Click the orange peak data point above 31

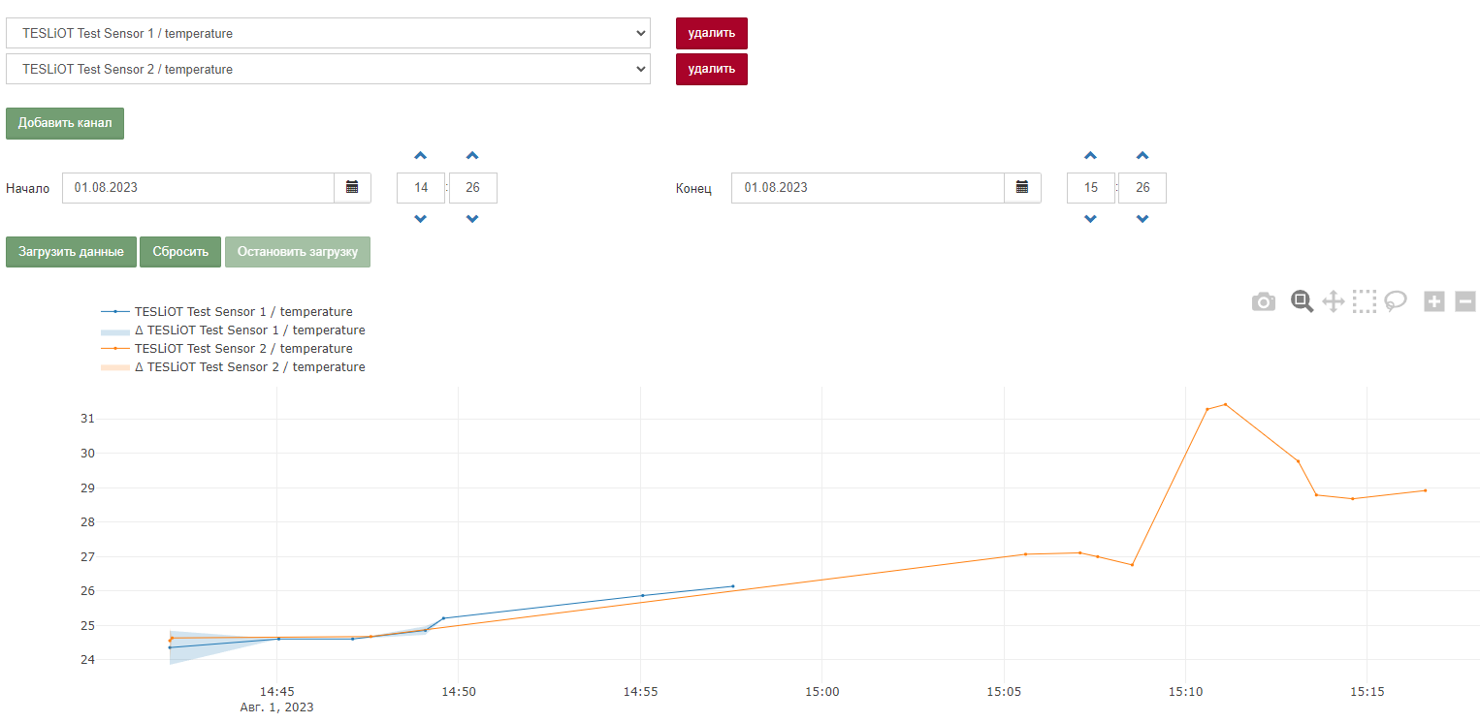1225,404
